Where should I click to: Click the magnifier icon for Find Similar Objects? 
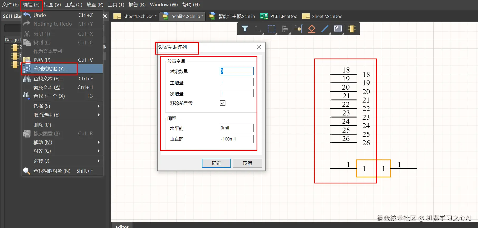tap(27, 171)
